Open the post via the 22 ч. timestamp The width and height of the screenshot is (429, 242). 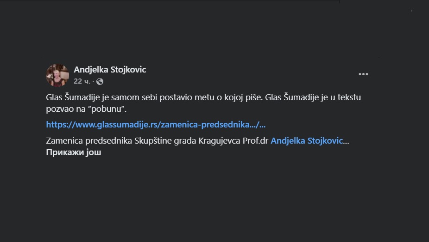coord(82,81)
